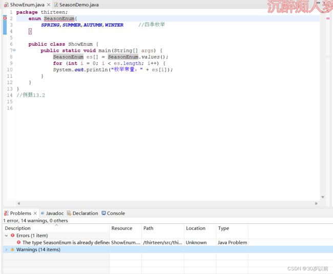Click the /thirteen/src path cell
The image size is (333, 274).
(x=163, y=243)
